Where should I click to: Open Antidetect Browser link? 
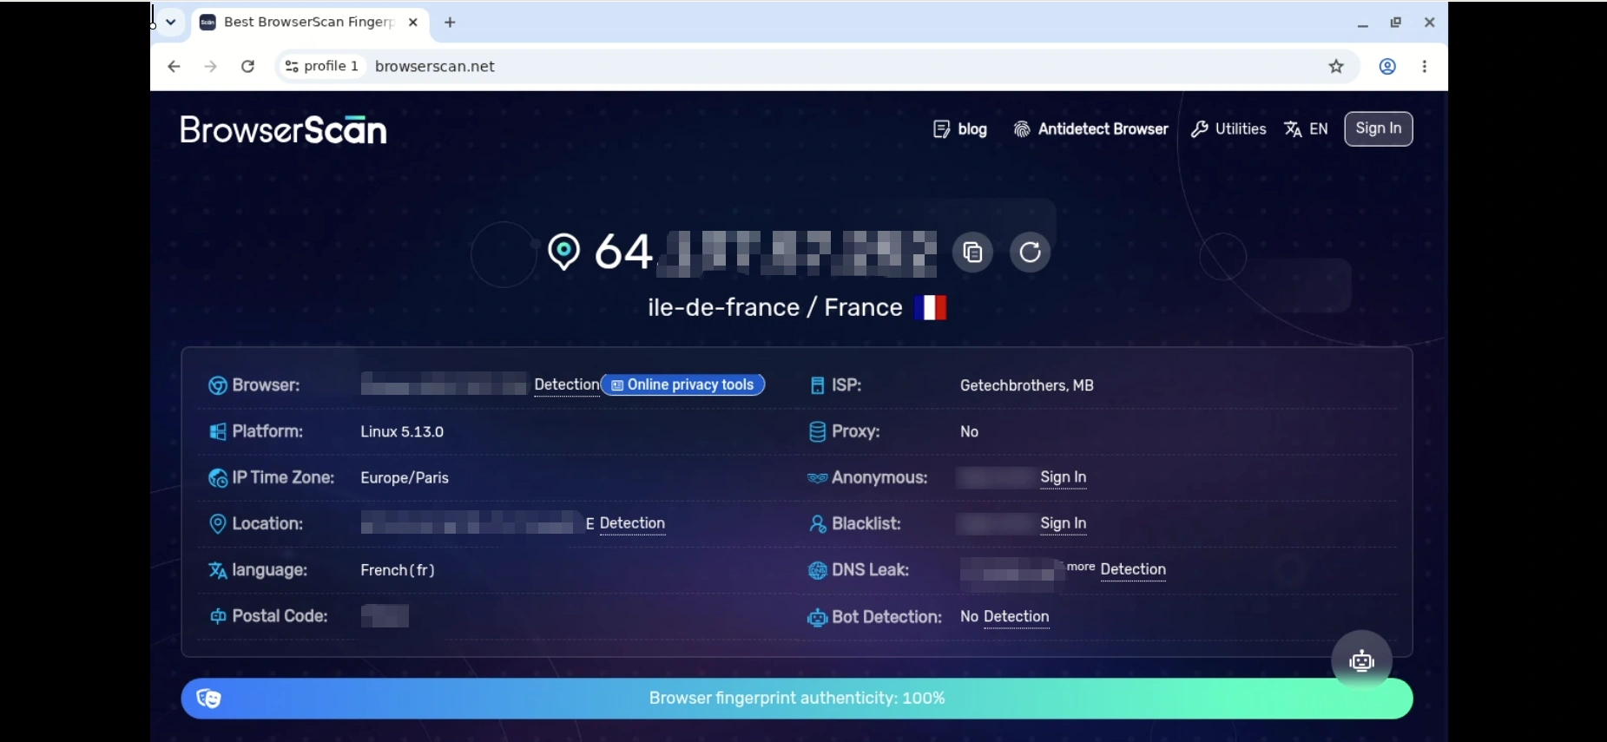(1090, 129)
